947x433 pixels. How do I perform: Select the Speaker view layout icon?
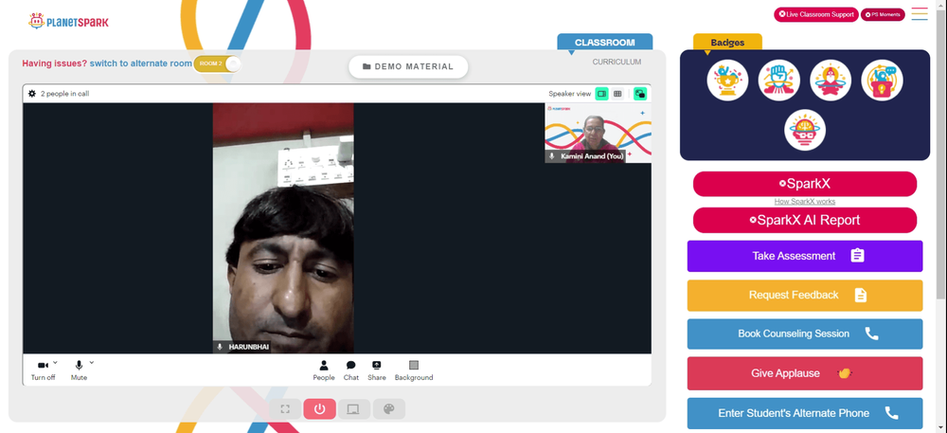click(x=601, y=94)
